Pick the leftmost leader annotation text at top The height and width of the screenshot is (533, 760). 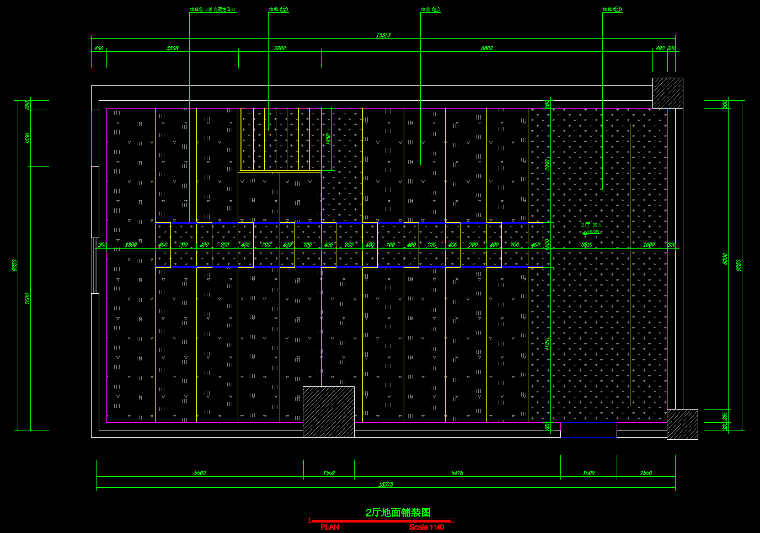pos(213,10)
